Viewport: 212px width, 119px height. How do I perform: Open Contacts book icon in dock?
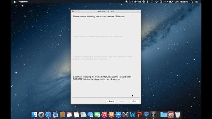[x=62, y=115]
